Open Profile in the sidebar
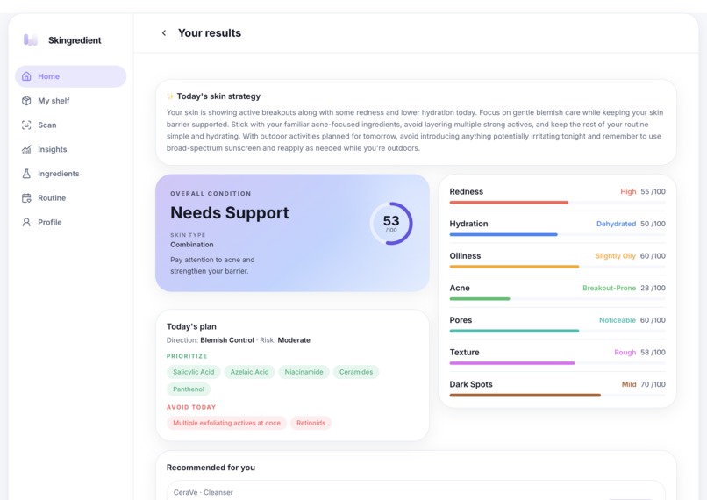The image size is (707, 500). coord(71,222)
